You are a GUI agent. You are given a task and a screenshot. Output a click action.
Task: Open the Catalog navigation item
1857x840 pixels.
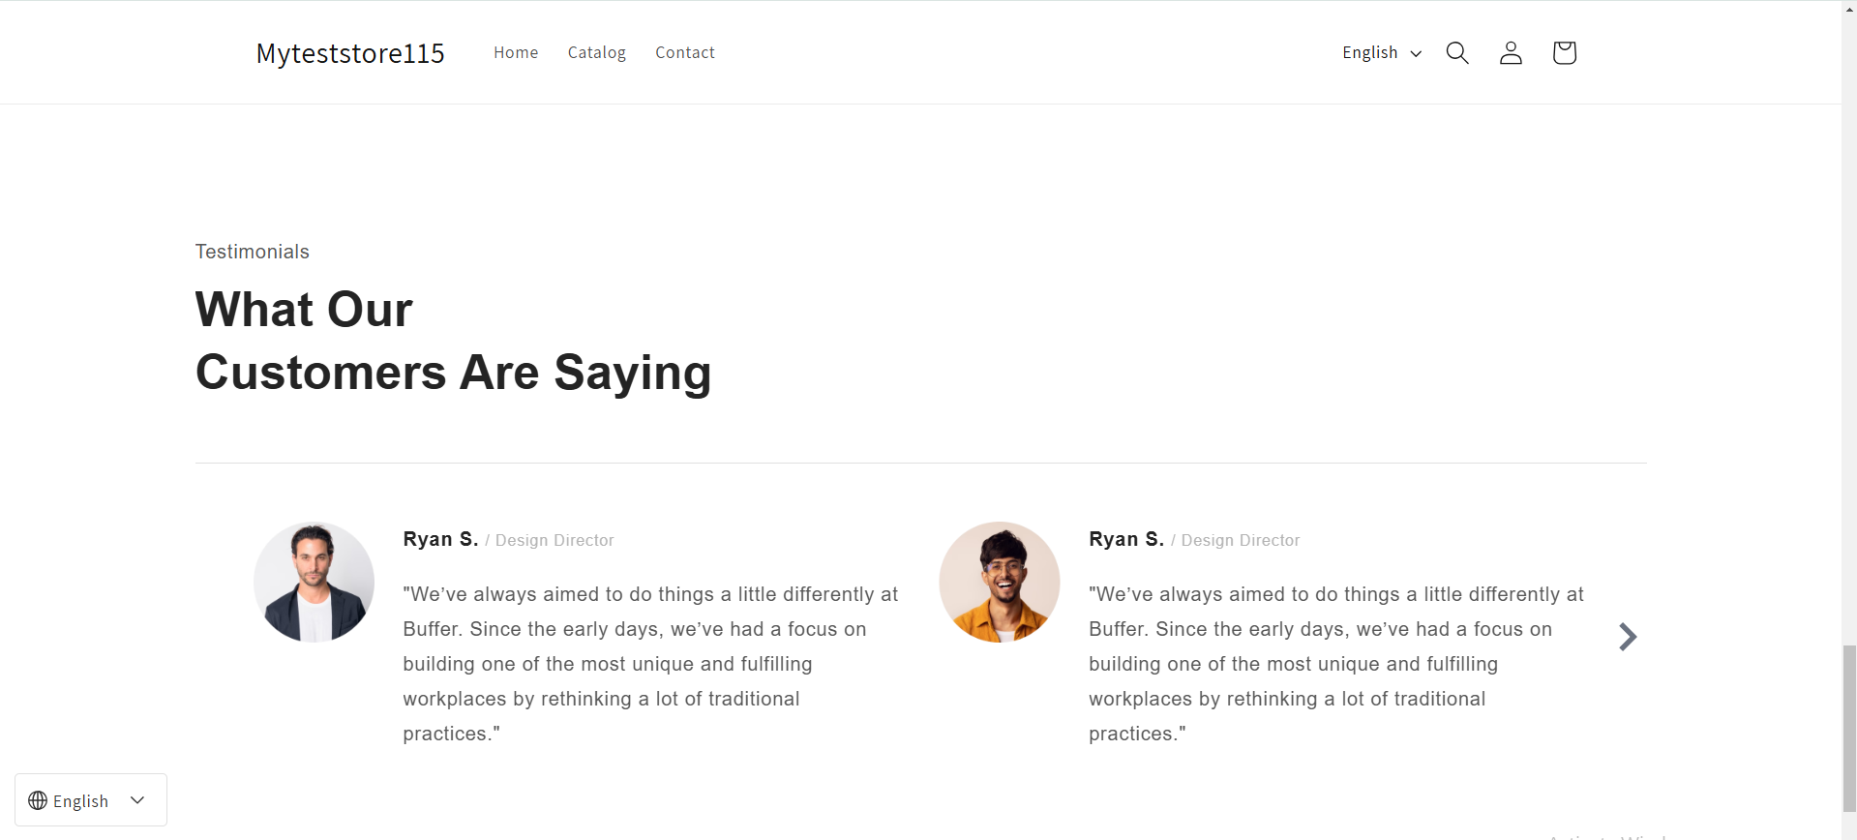tap(596, 52)
